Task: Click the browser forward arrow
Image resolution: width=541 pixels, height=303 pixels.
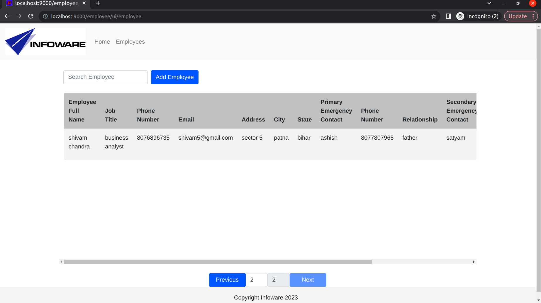Action: coord(19,16)
